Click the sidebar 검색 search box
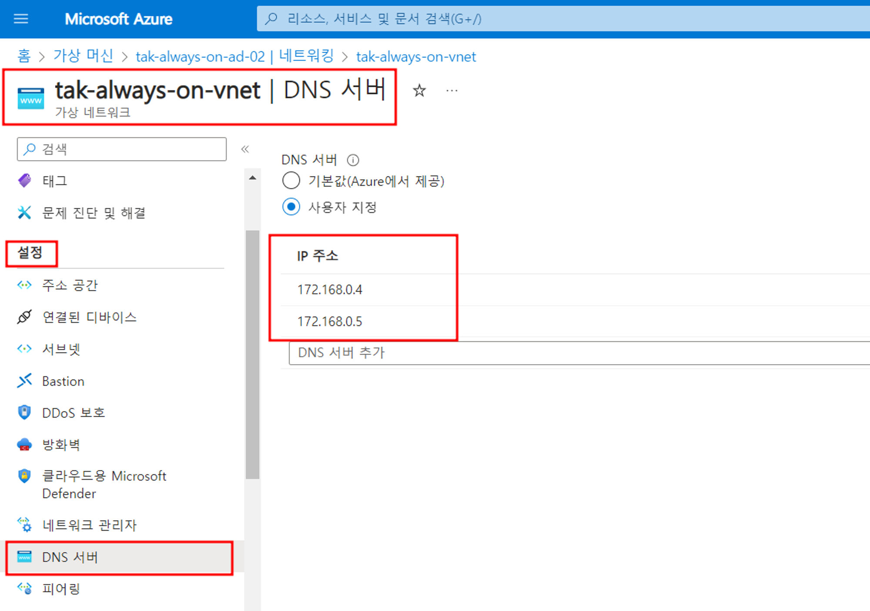This screenshot has width=870, height=611. coord(122,149)
